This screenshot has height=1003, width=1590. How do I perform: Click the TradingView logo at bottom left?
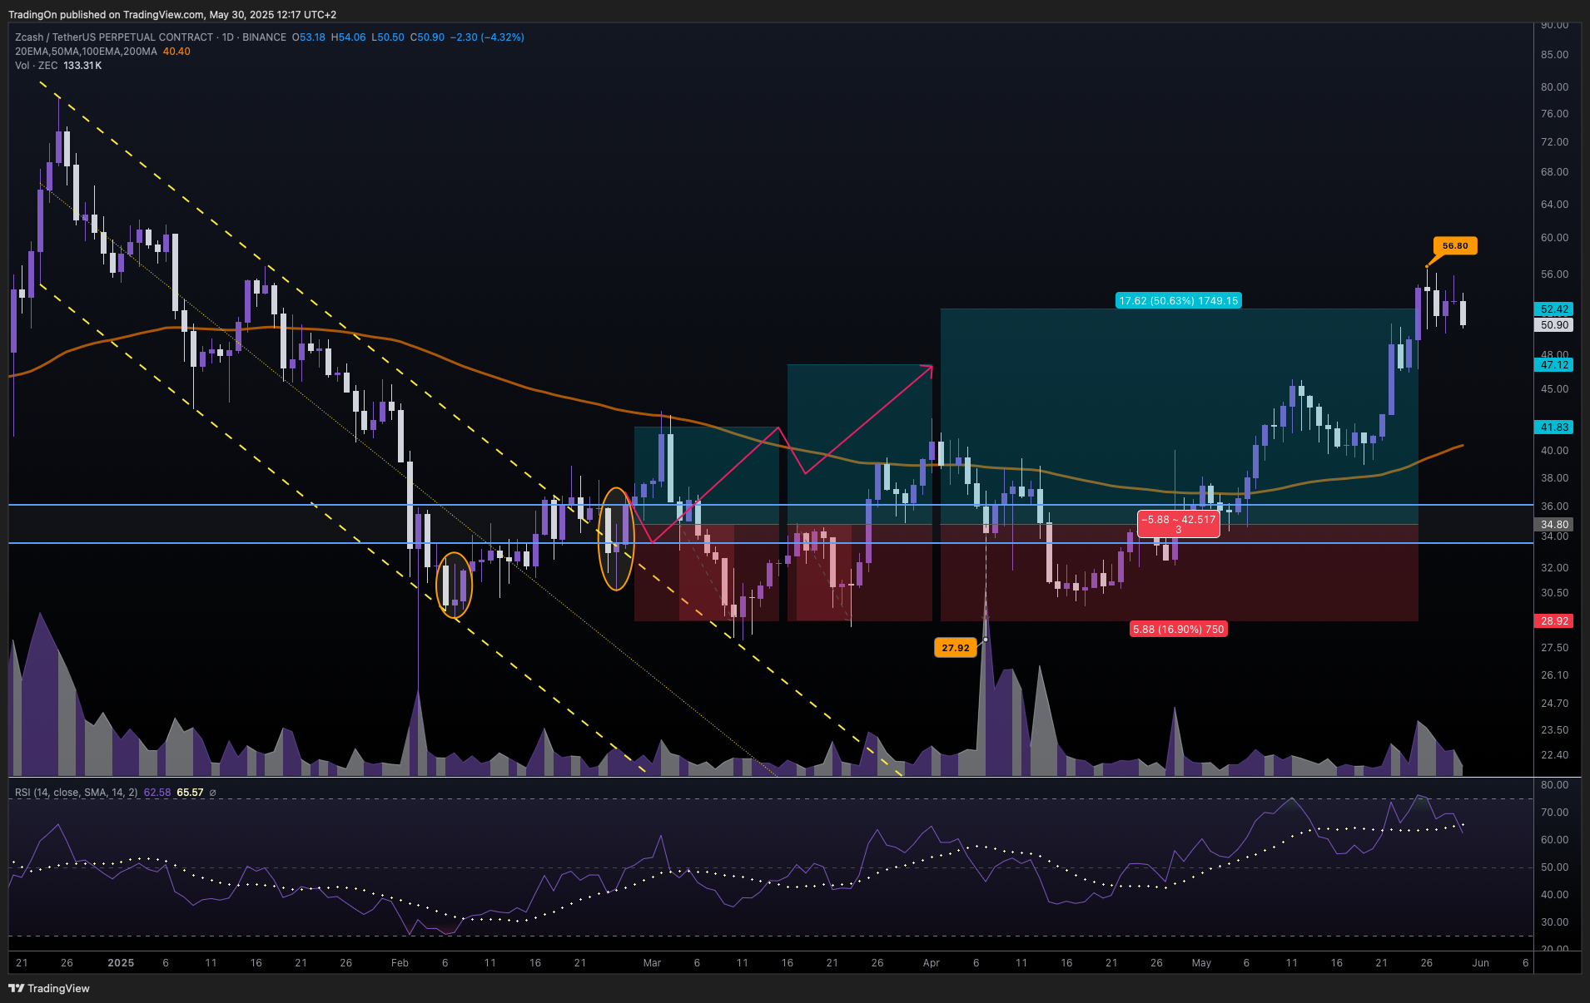click(49, 988)
